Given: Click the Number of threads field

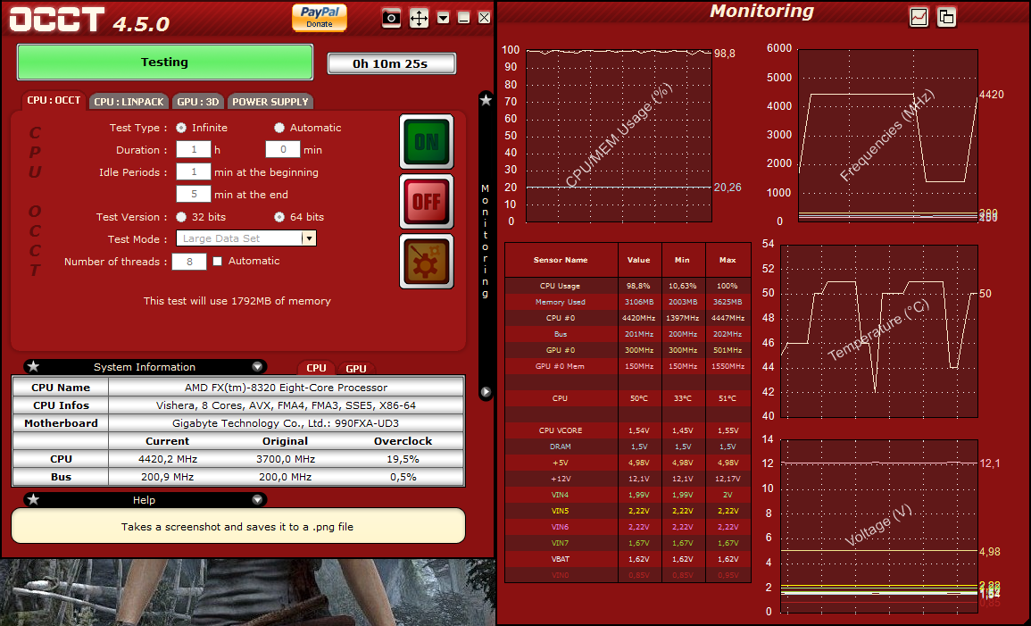Looking at the screenshot, I should point(189,262).
